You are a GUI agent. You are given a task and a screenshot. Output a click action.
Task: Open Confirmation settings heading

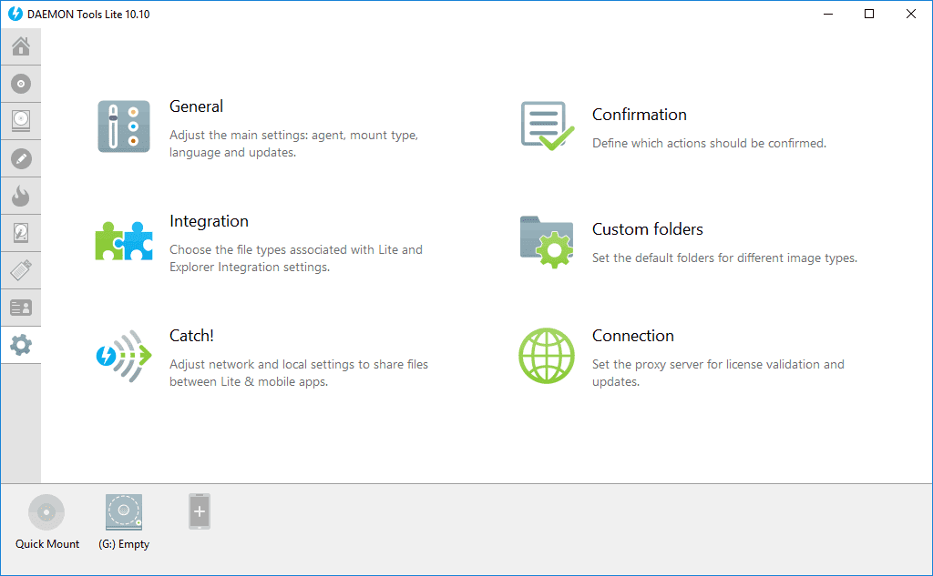[x=639, y=115]
